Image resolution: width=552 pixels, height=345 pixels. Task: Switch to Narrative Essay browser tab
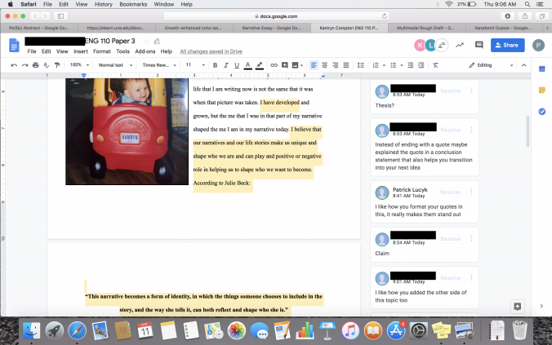click(271, 28)
